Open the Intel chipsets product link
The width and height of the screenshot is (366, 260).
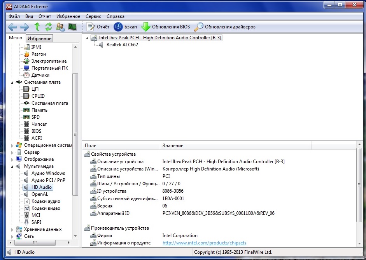click(204, 243)
